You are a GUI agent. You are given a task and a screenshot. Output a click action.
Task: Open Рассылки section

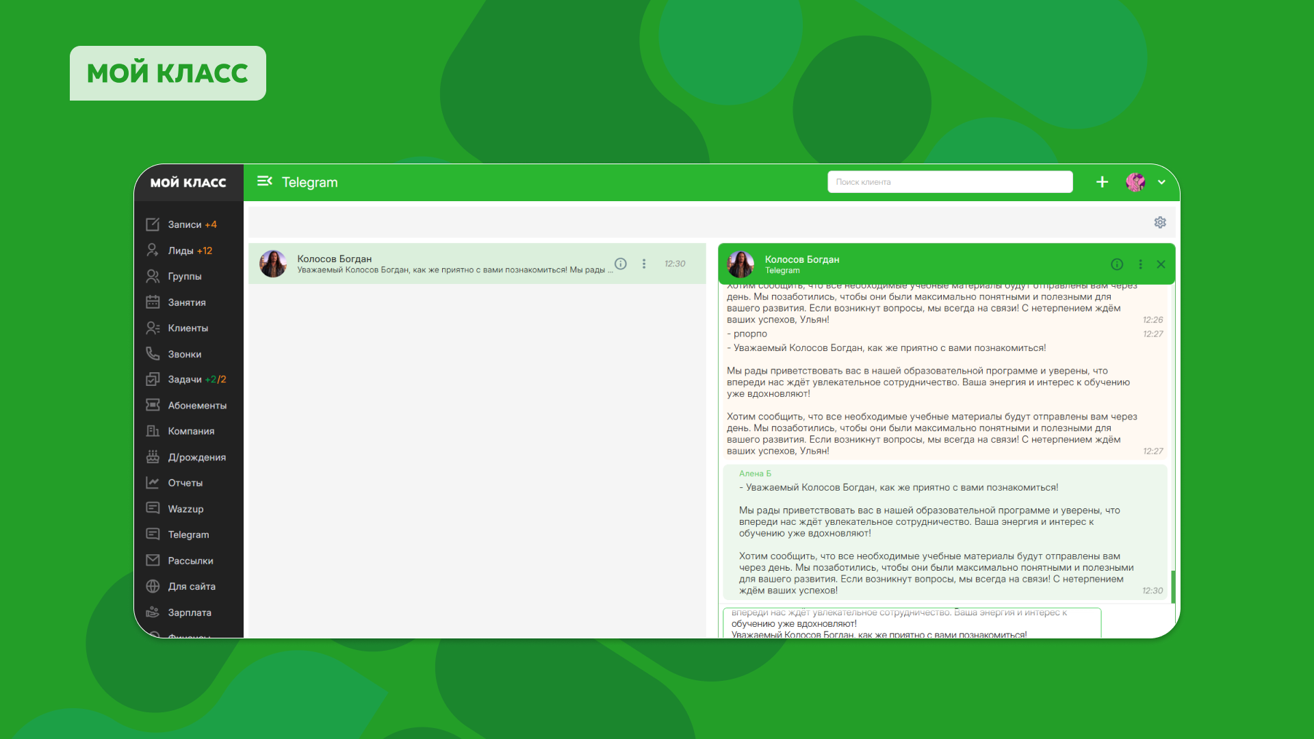click(190, 560)
